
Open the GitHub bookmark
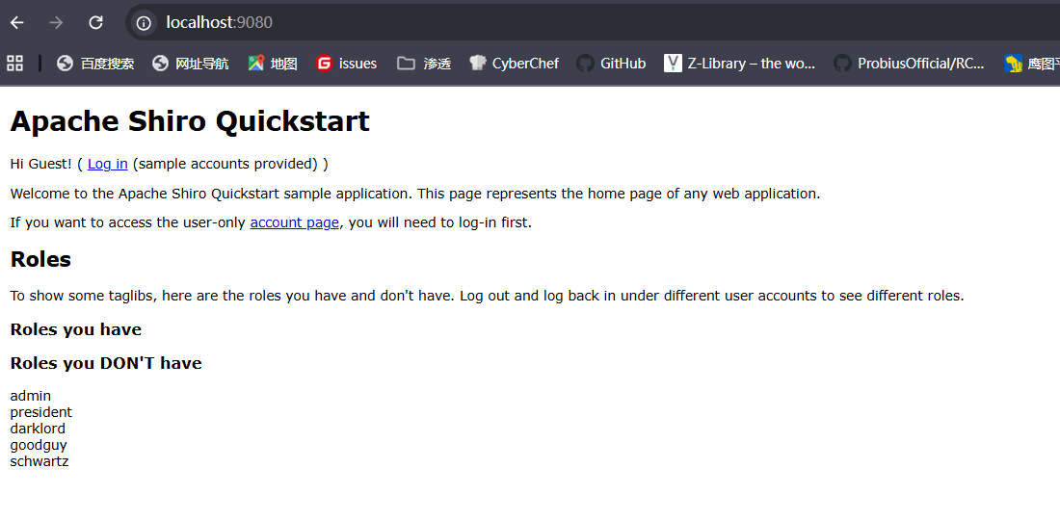(x=611, y=64)
